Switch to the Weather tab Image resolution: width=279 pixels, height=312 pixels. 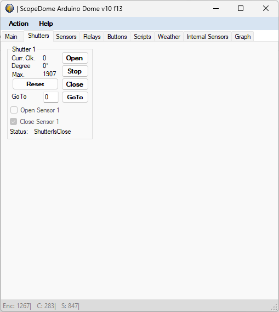[x=169, y=37]
